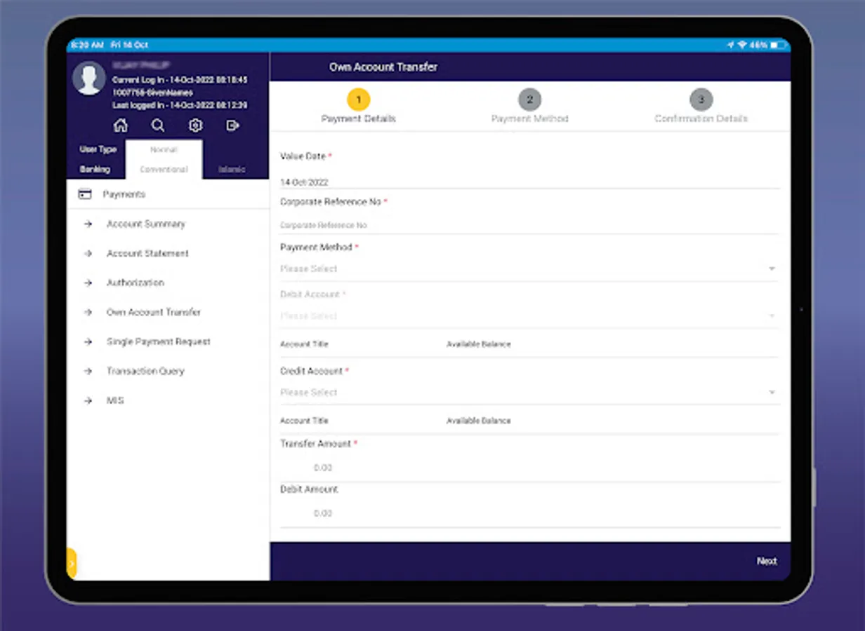Click the Own Account Transfer page title
The width and height of the screenshot is (865, 631).
coord(383,67)
